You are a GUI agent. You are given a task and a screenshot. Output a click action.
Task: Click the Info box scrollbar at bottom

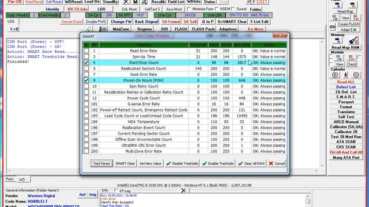pyautogui.click(x=307, y=201)
